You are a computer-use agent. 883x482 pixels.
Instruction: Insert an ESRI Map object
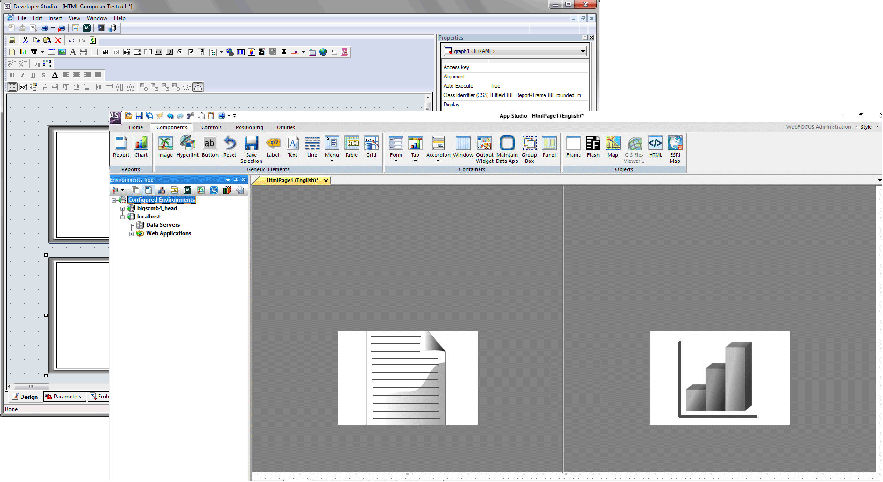pos(675,148)
